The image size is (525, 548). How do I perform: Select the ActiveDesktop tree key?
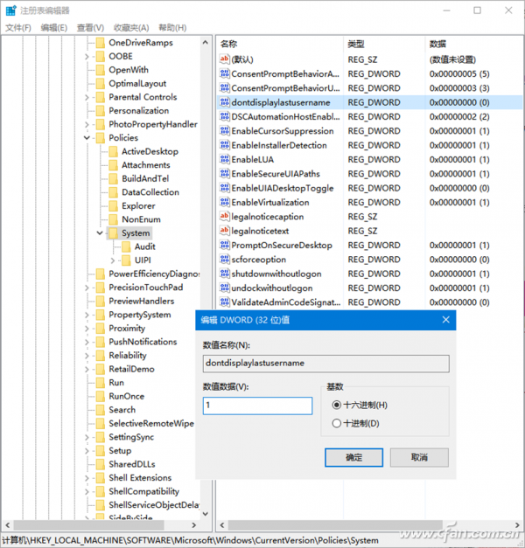pos(150,151)
